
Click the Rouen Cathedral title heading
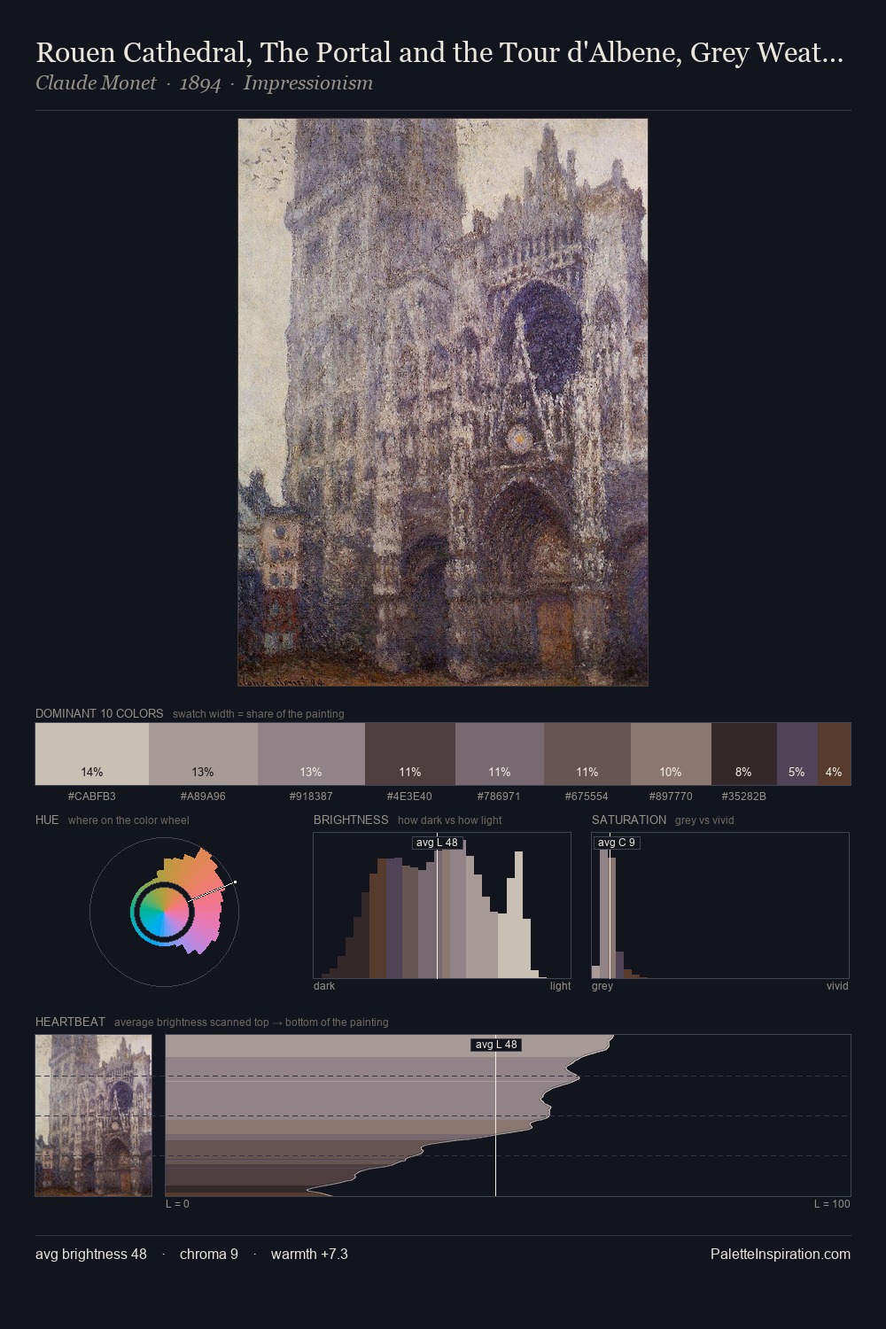coord(439,53)
